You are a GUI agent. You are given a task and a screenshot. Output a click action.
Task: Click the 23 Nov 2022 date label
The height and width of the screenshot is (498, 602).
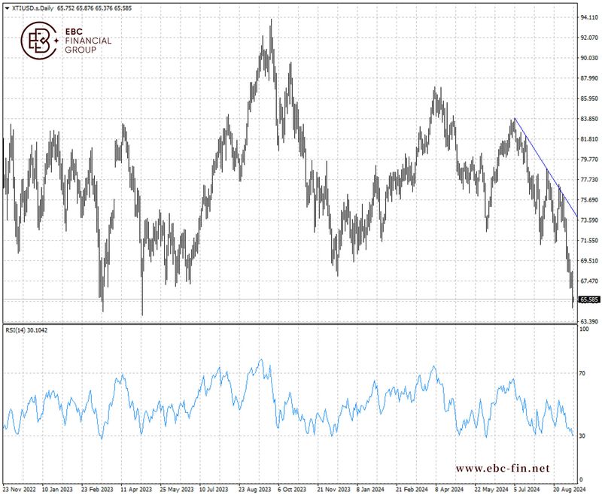coord(21,487)
